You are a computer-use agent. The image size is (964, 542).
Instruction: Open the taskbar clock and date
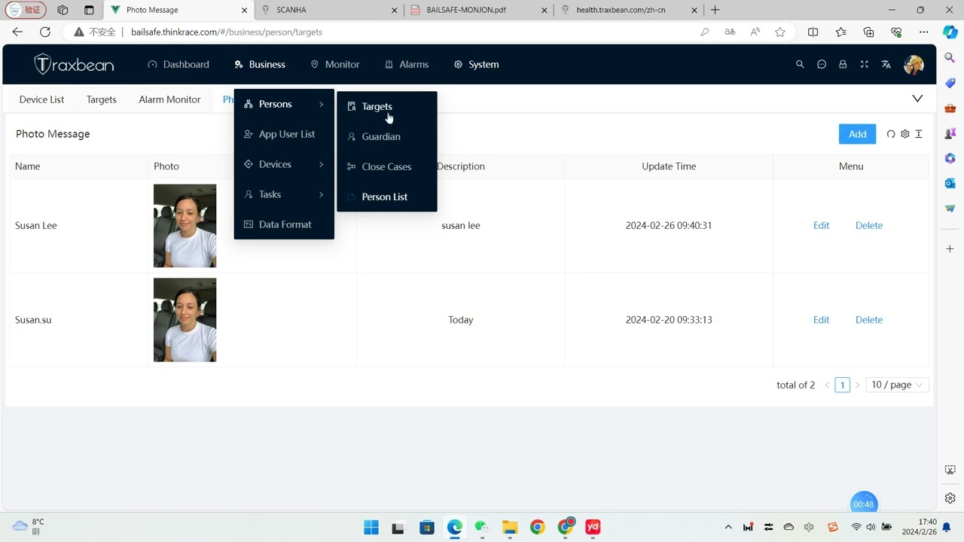(x=919, y=527)
